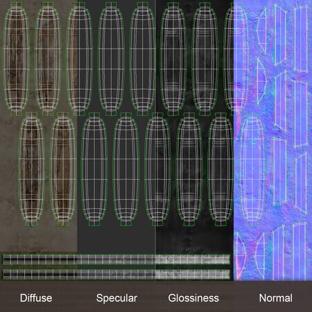Select top-row UV island split between diffuse and specular
This screenshot has height=312, width=312.
pyautogui.click(x=80, y=59)
